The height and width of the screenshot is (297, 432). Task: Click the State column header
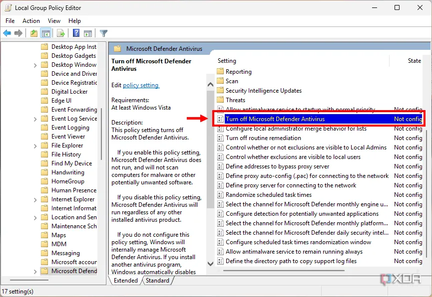[x=415, y=60]
